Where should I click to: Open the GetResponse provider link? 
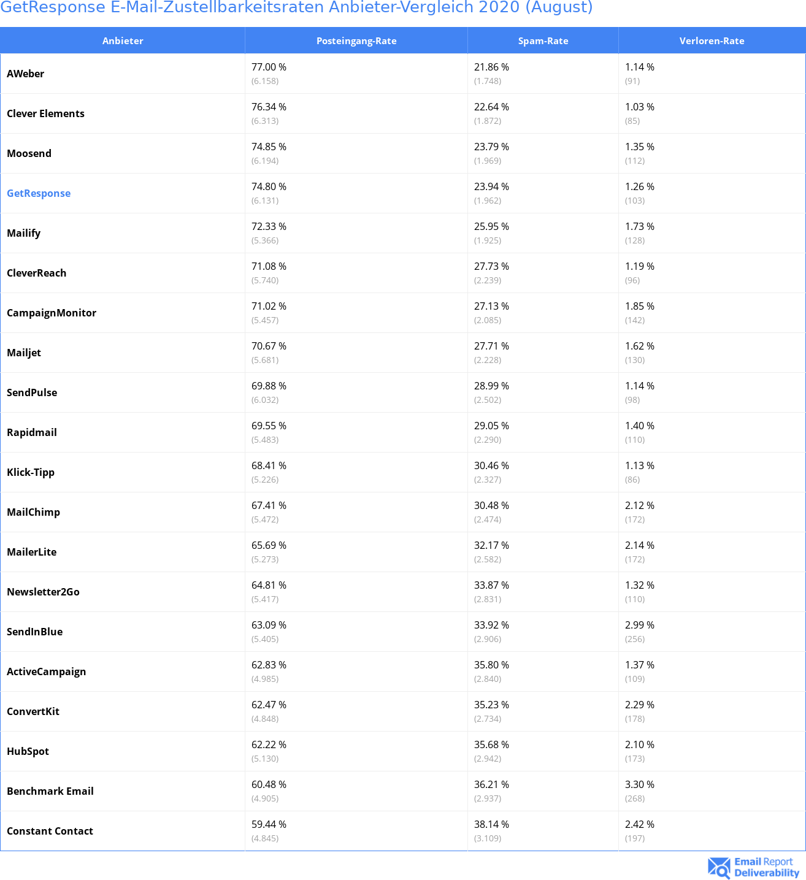pyautogui.click(x=39, y=193)
